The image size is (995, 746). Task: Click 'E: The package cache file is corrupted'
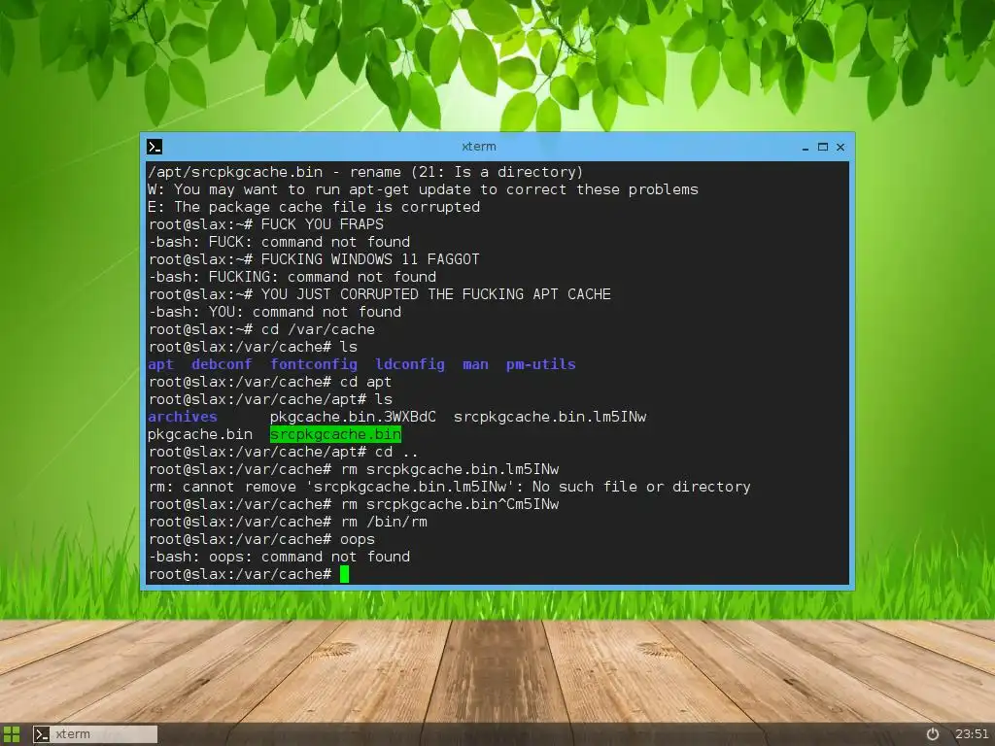314,207
